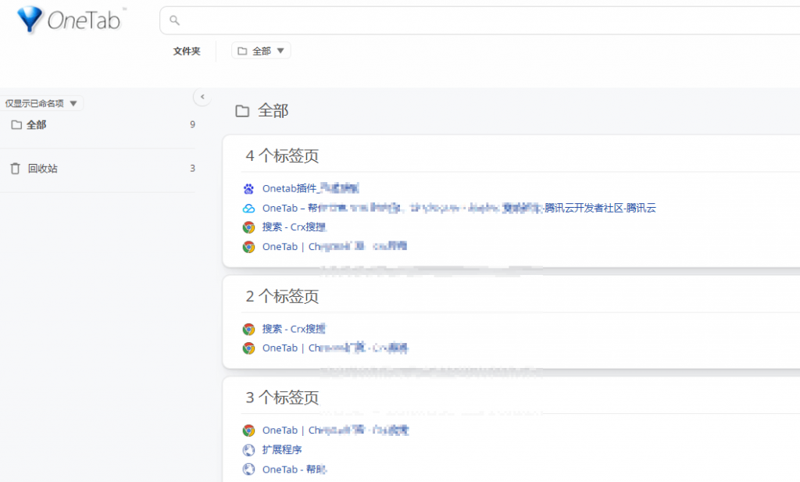The height and width of the screenshot is (482, 800).
Task: Click the recycle bin trash icon
Action: 15,168
